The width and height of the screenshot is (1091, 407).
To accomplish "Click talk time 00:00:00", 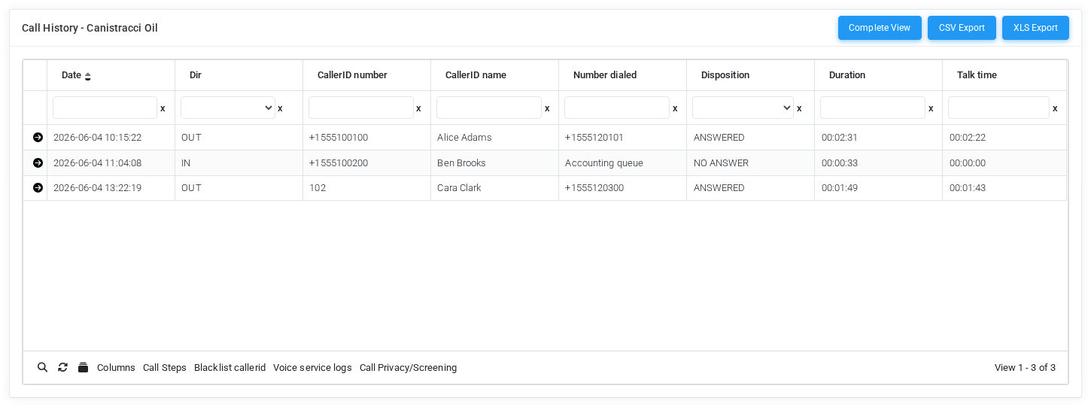I will point(968,162).
